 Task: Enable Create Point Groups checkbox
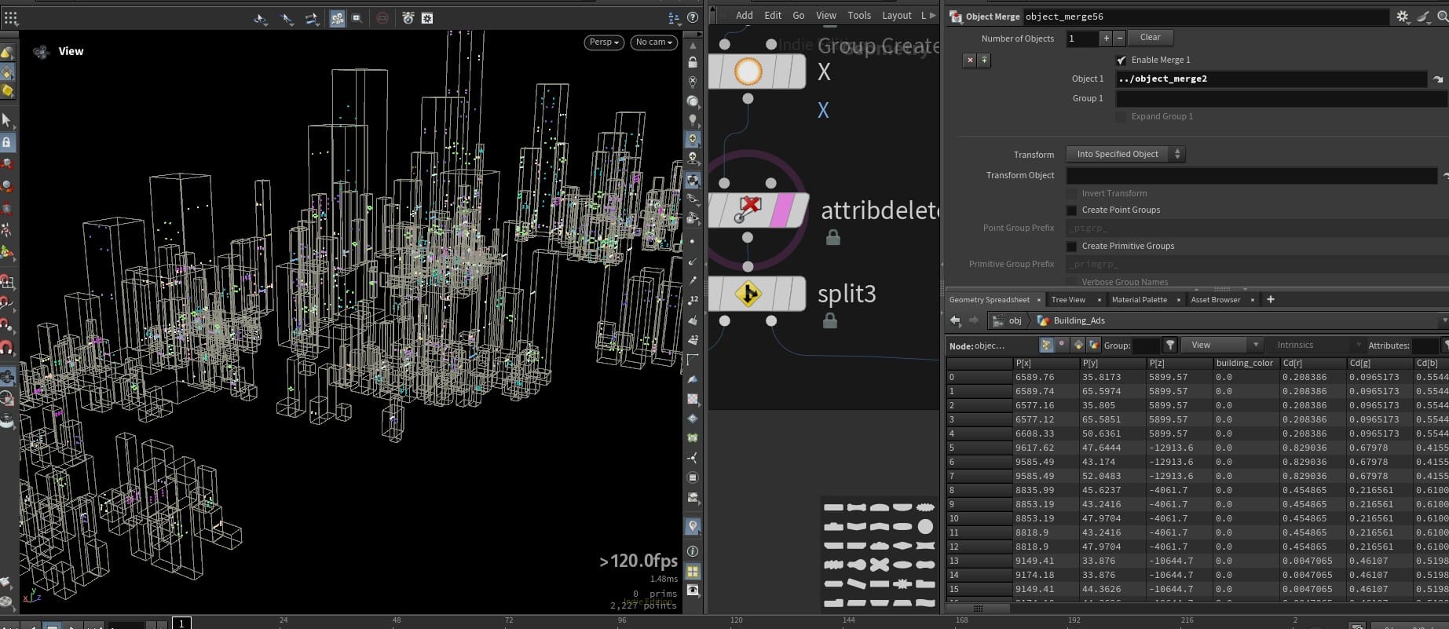click(x=1071, y=210)
